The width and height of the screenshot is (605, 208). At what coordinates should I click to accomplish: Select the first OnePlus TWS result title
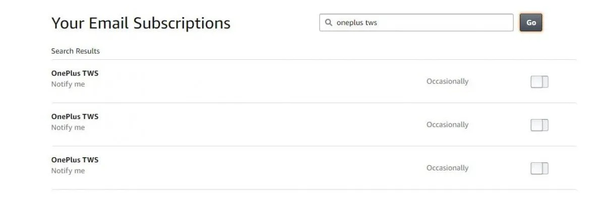point(75,73)
